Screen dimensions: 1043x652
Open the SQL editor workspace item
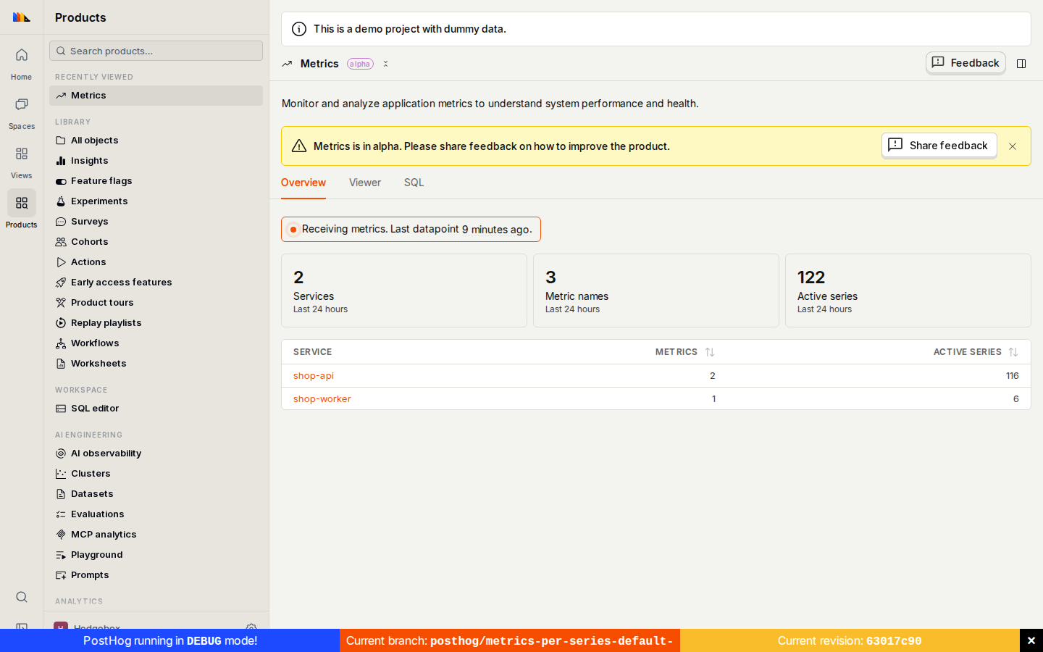tap(156, 409)
